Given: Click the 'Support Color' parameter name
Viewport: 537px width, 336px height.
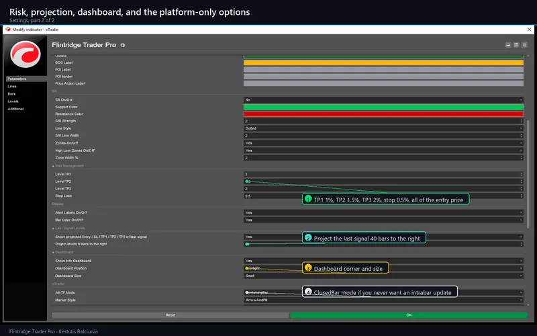Looking at the screenshot, I should (x=66, y=107).
